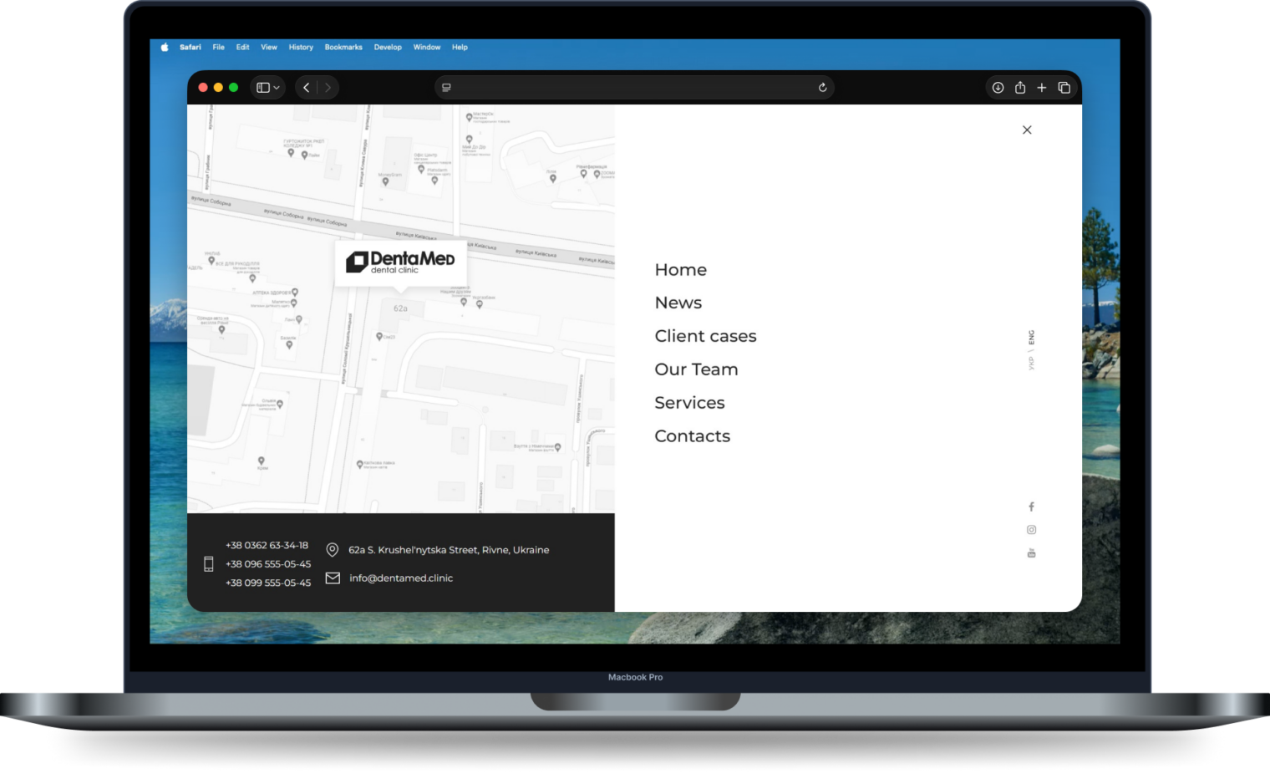Open the clinic's YouTube icon
This screenshot has width=1270, height=774.
[x=1031, y=553]
